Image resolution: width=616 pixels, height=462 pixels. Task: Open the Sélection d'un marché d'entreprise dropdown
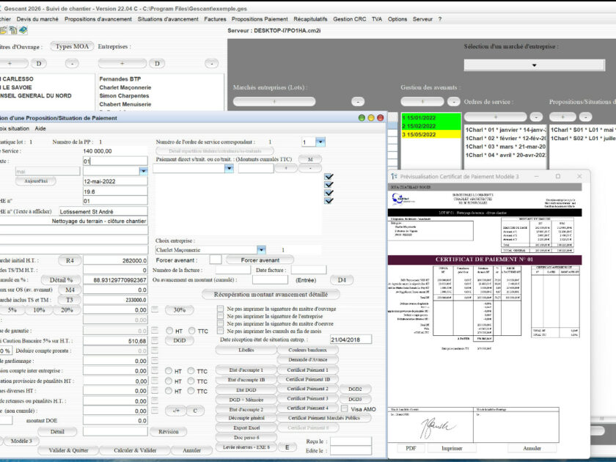coord(535,65)
